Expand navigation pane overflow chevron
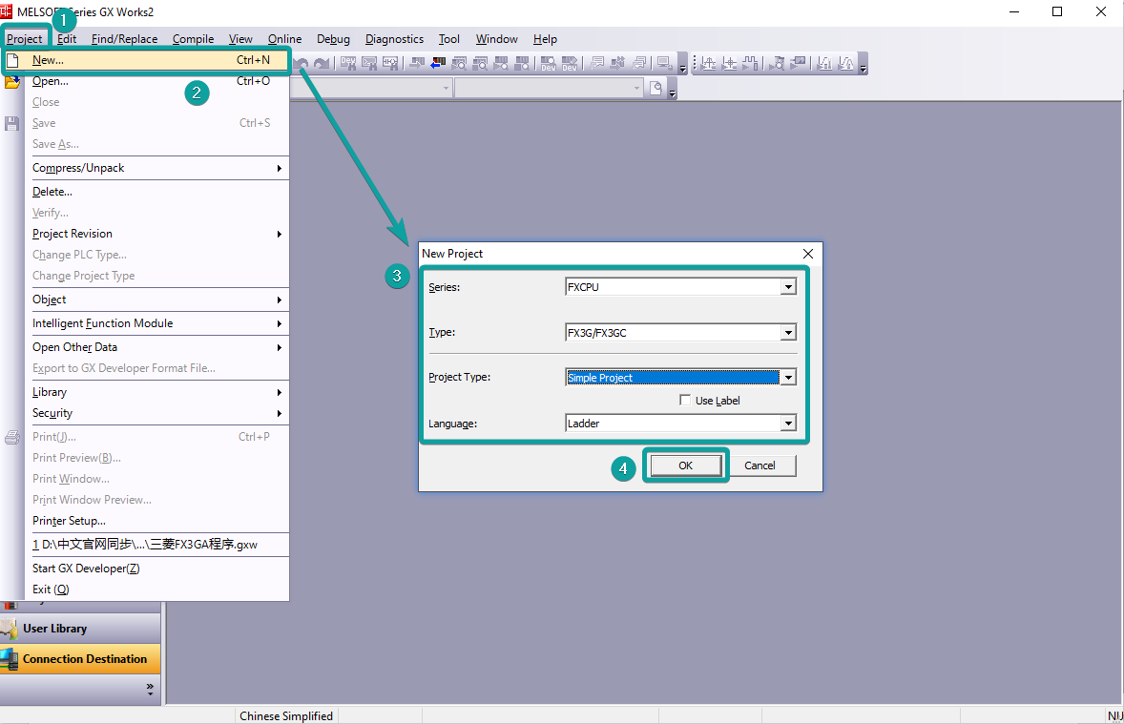This screenshot has height=724, width=1124. pyautogui.click(x=150, y=687)
